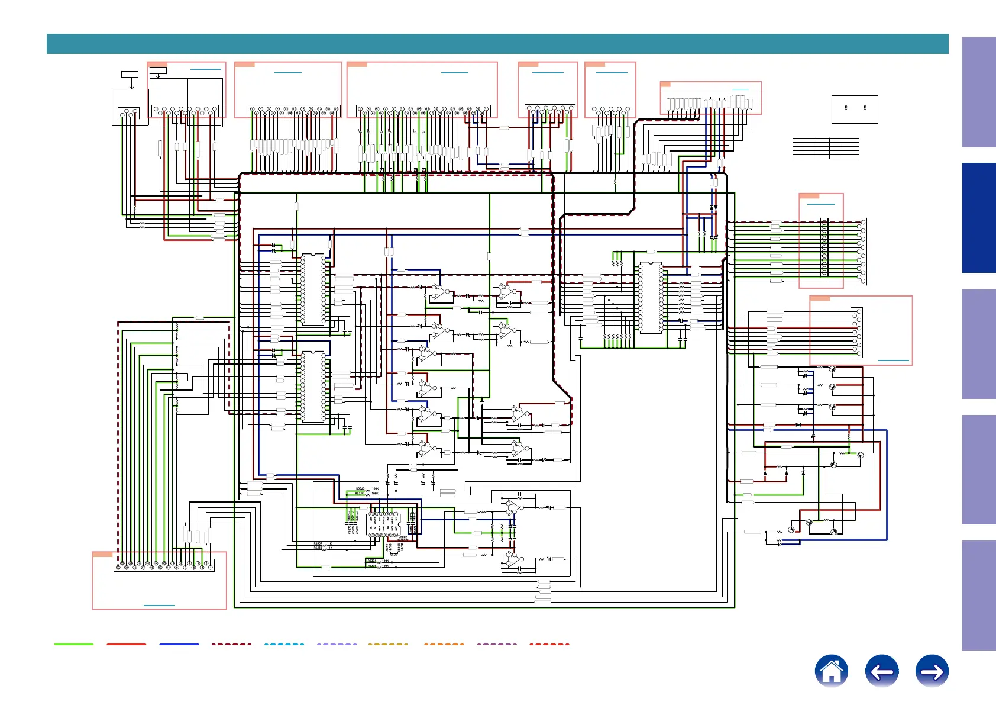Click the solid blue legend line
Viewport: 996px width, 705px height.
179,644
